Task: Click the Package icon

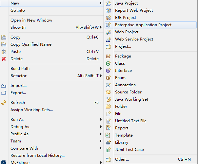Action: coord(108,56)
